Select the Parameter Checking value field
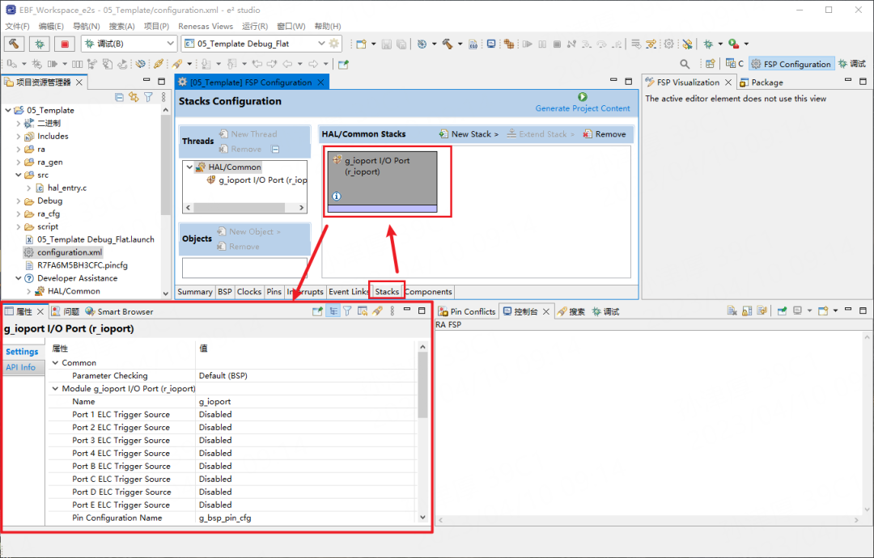874x558 pixels. click(x=307, y=376)
